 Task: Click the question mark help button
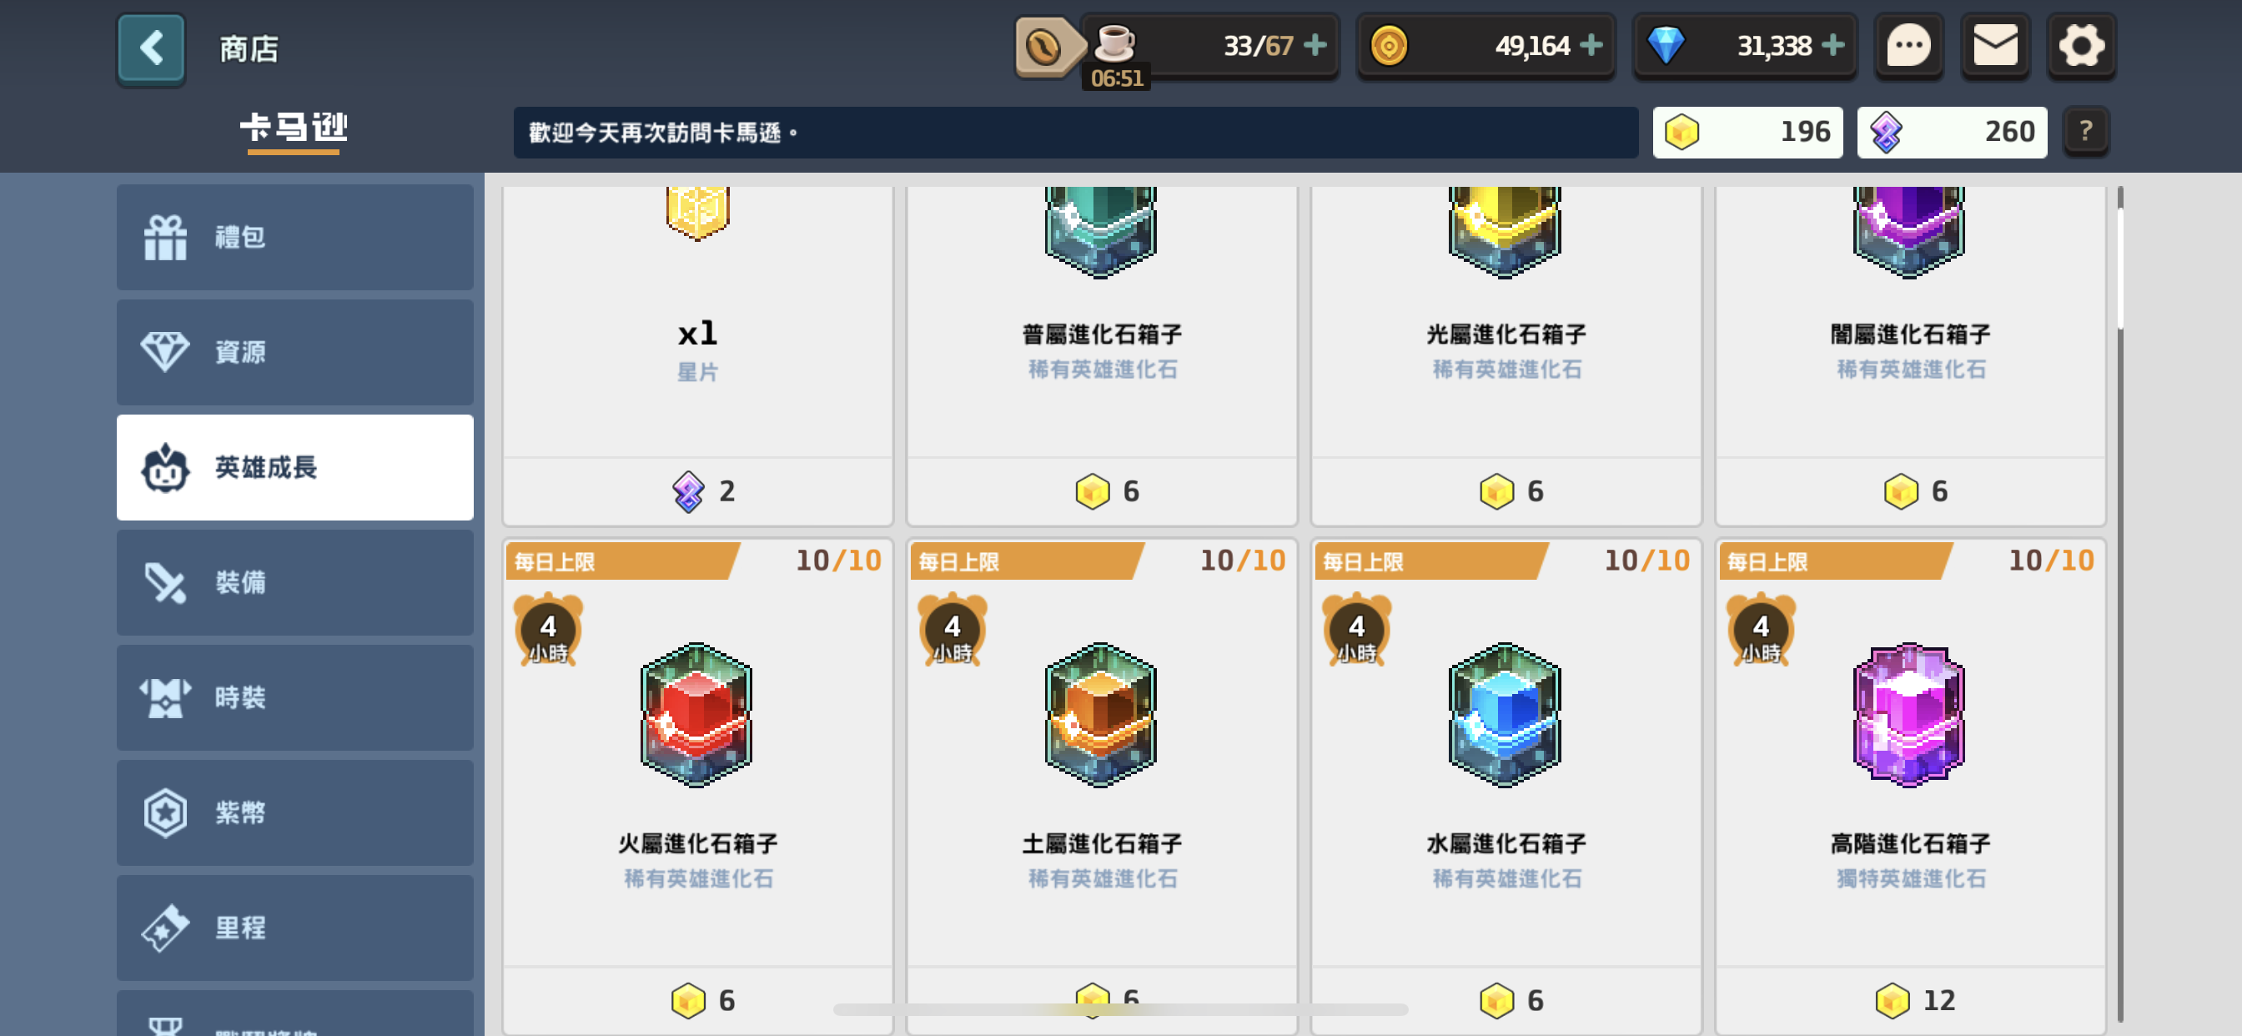click(2085, 132)
